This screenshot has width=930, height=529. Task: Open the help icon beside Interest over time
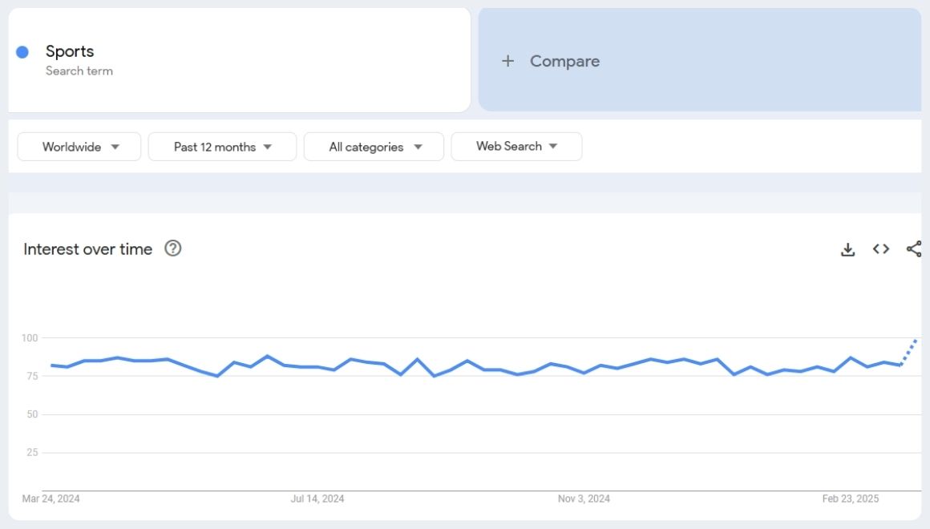(172, 248)
